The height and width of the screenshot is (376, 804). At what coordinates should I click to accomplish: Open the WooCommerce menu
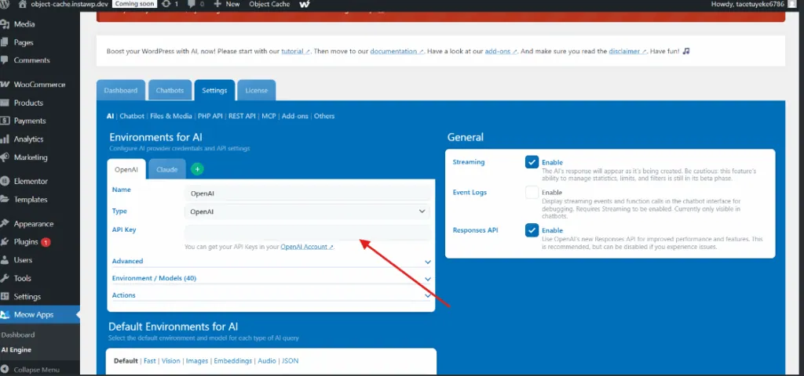point(40,85)
